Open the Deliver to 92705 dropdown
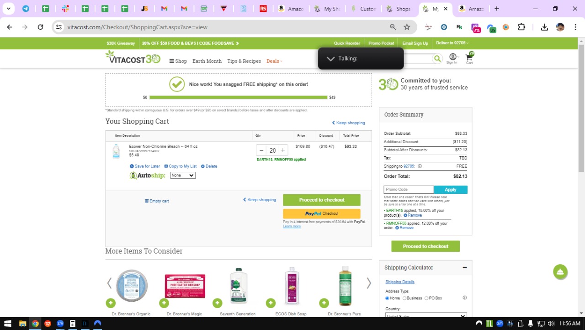Screen dimensions: 585x330 452,43
